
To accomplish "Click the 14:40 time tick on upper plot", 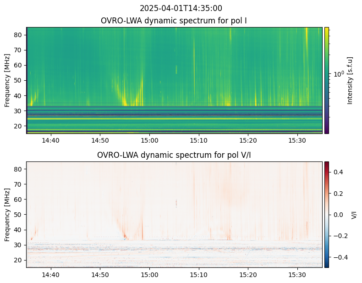I will pos(51,140).
